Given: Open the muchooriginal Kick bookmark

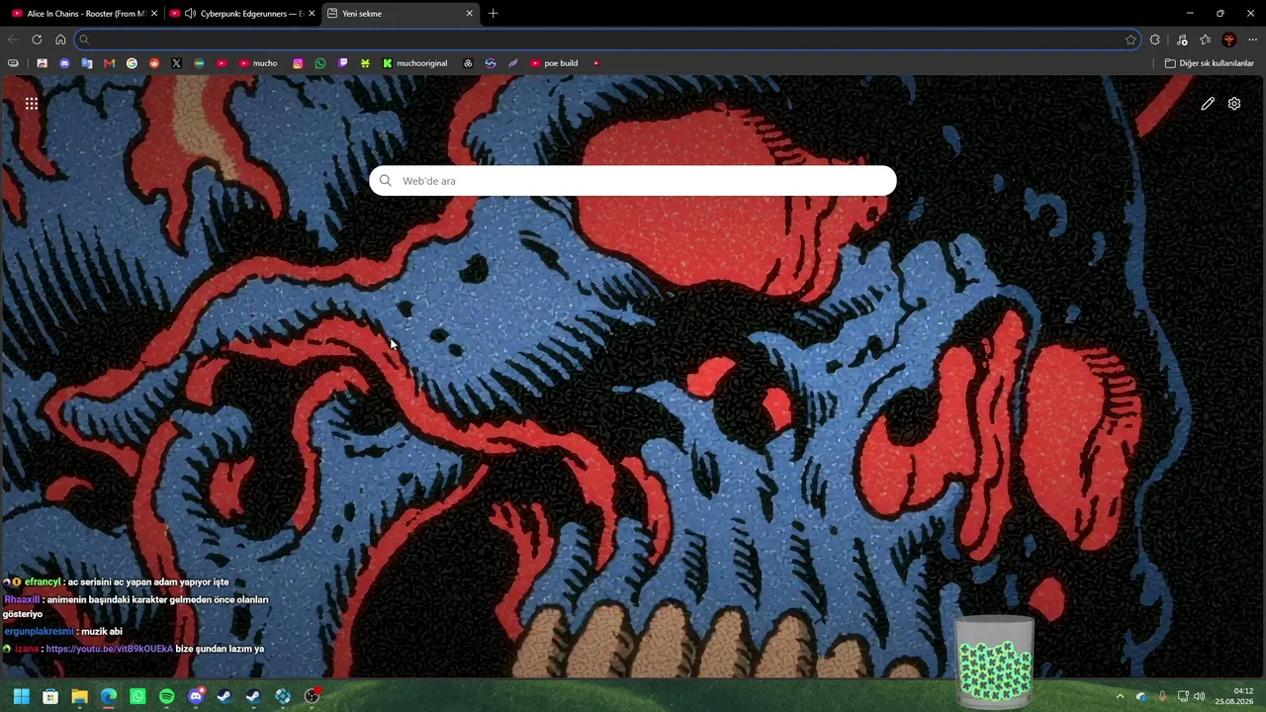Looking at the screenshot, I should tap(415, 63).
